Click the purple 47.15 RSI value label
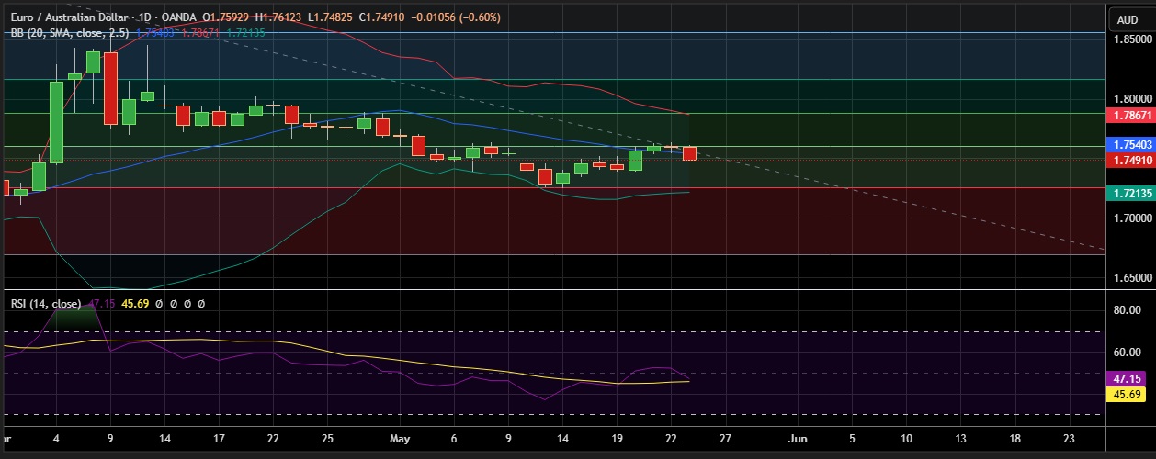The height and width of the screenshot is (459, 1156). [1127, 378]
